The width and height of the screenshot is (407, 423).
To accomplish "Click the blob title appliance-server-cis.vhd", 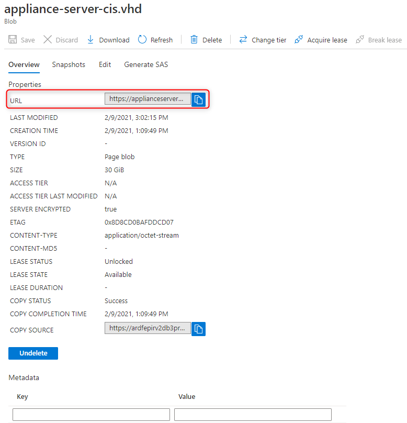I will (73, 9).
